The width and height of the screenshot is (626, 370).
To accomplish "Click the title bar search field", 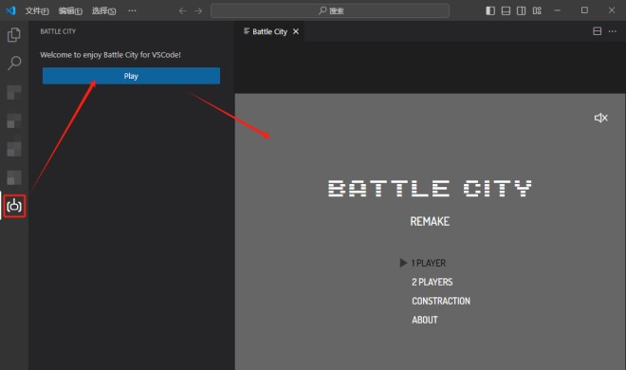I will point(330,10).
